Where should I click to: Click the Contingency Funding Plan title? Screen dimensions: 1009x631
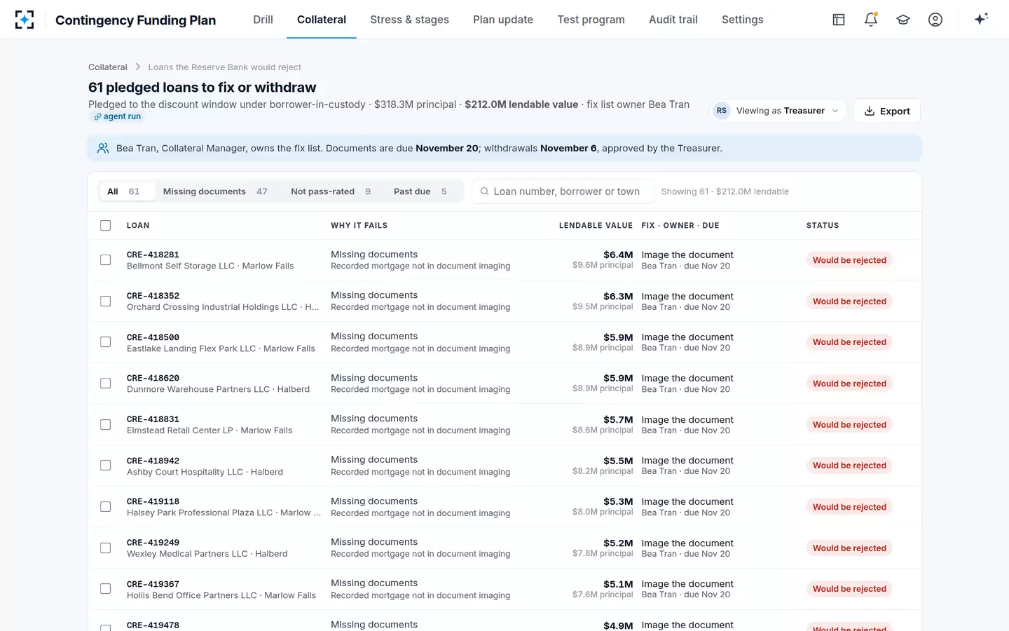[135, 20]
